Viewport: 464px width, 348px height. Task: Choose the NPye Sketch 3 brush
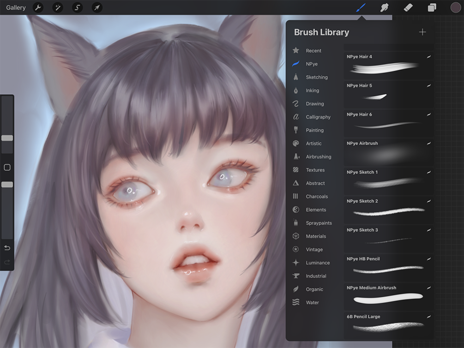pyautogui.click(x=389, y=239)
